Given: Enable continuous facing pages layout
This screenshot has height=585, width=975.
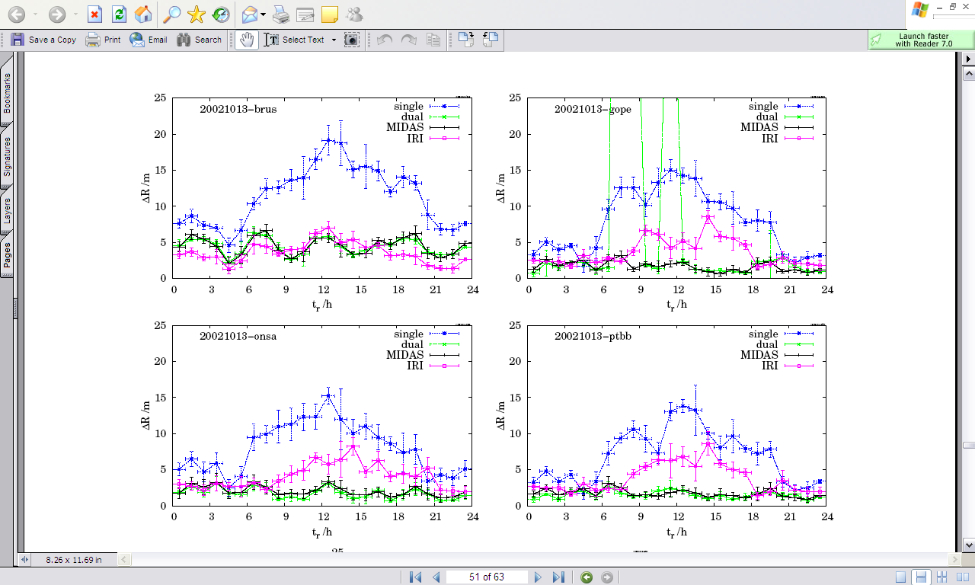Looking at the screenshot, I should [941, 577].
